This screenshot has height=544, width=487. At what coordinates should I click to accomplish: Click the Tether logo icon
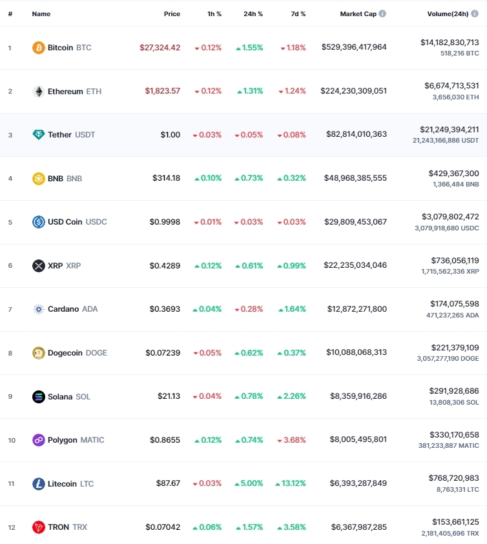point(39,135)
